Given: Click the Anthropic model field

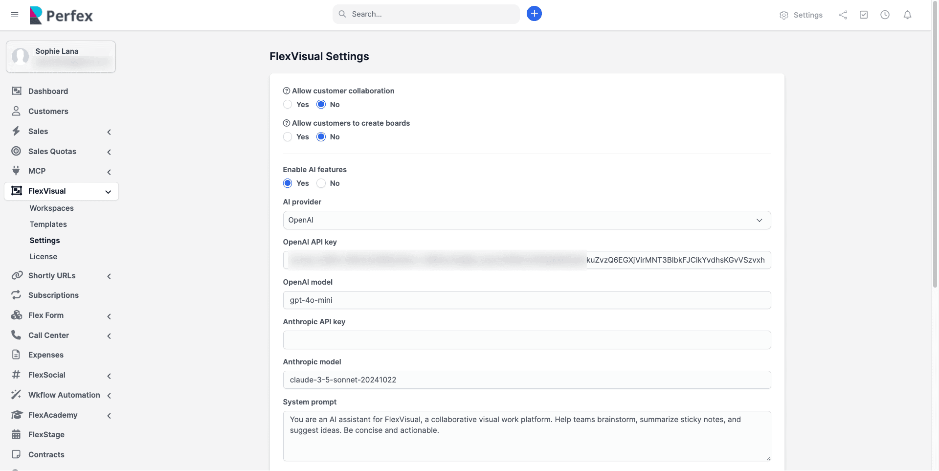Looking at the screenshot, I should [x=527, y=380].
